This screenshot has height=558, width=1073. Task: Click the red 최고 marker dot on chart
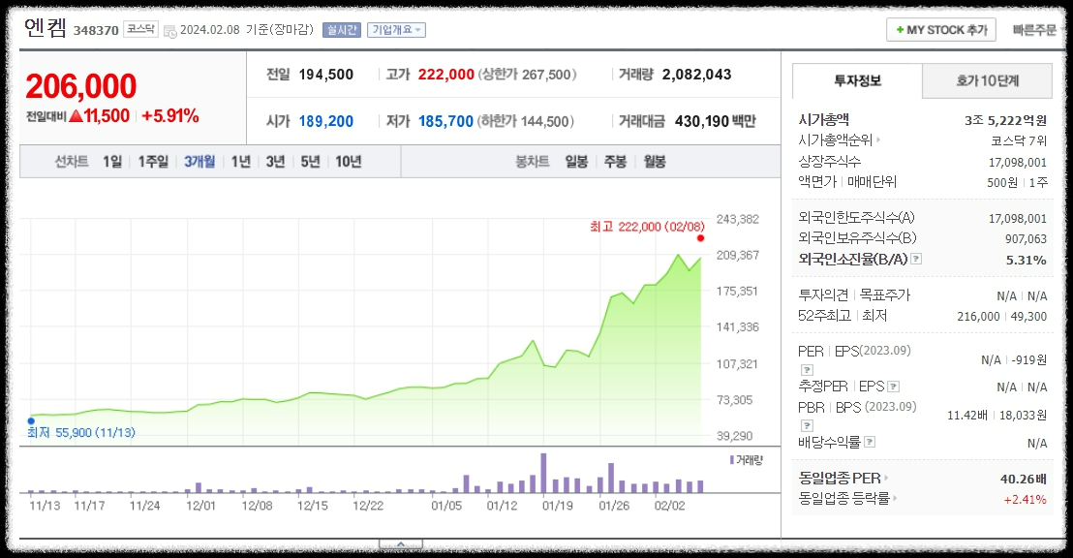pos(700,238)
